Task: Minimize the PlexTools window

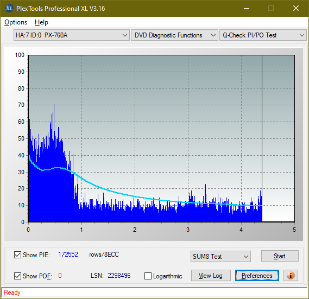Action: point(247,8)
